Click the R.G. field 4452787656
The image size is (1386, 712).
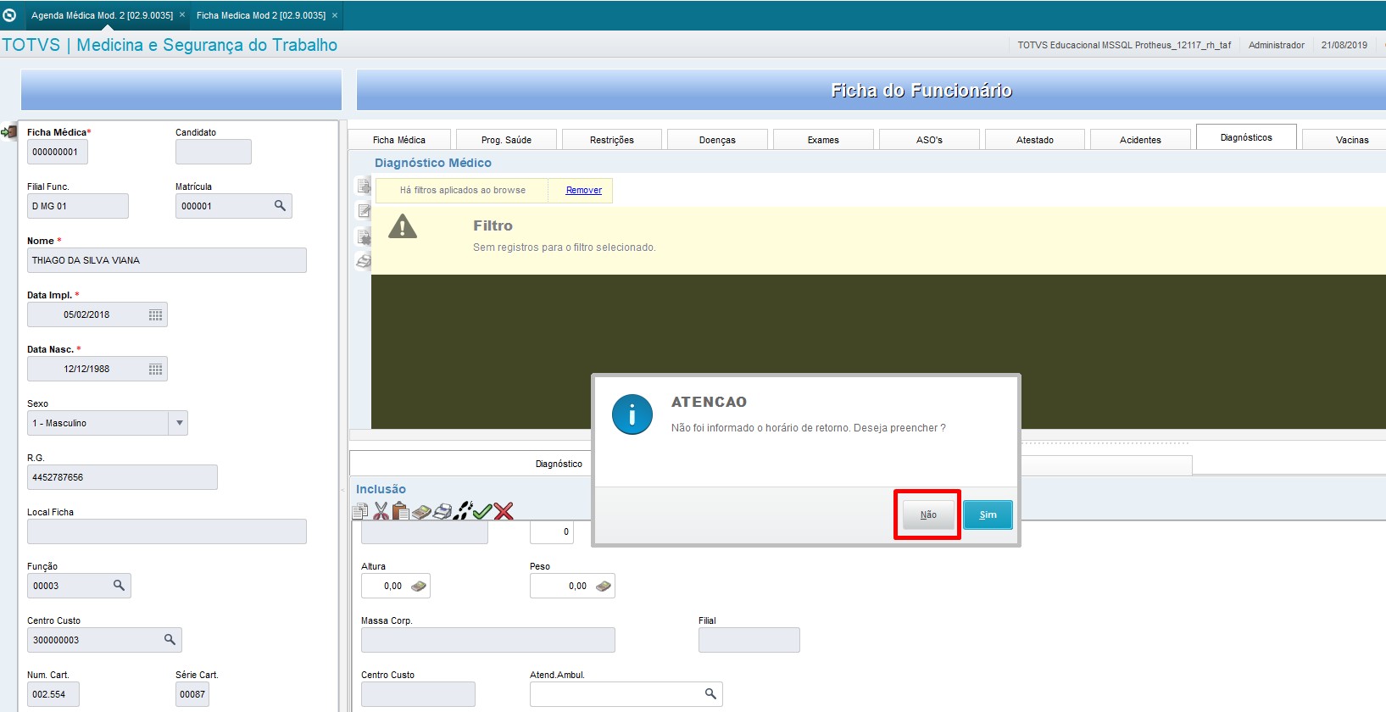coord(122,477)
